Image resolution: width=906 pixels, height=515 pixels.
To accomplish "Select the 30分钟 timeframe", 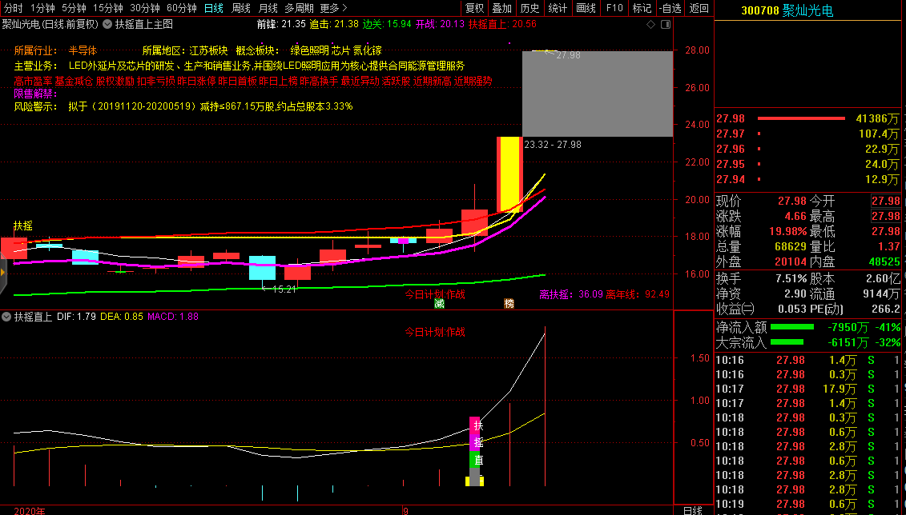I will point(144,8).
